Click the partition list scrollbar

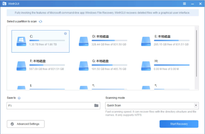point(196,53)
